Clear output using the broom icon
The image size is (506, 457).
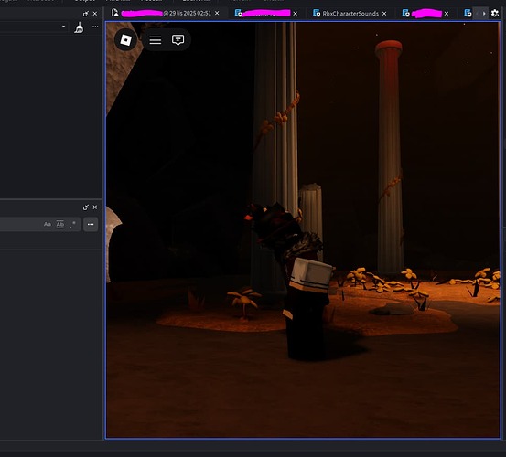coord(79,27)
